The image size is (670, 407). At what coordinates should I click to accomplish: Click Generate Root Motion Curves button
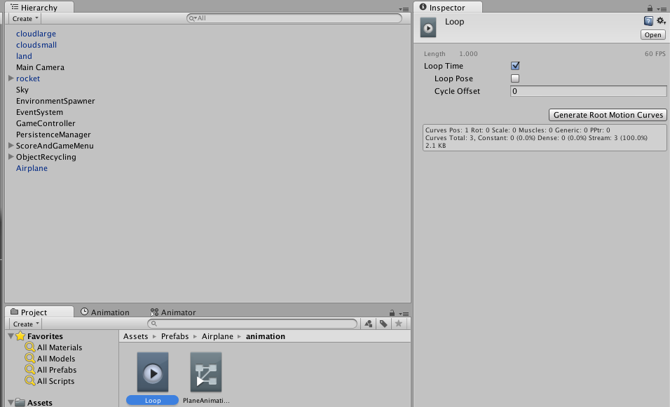tap(608, 115)
